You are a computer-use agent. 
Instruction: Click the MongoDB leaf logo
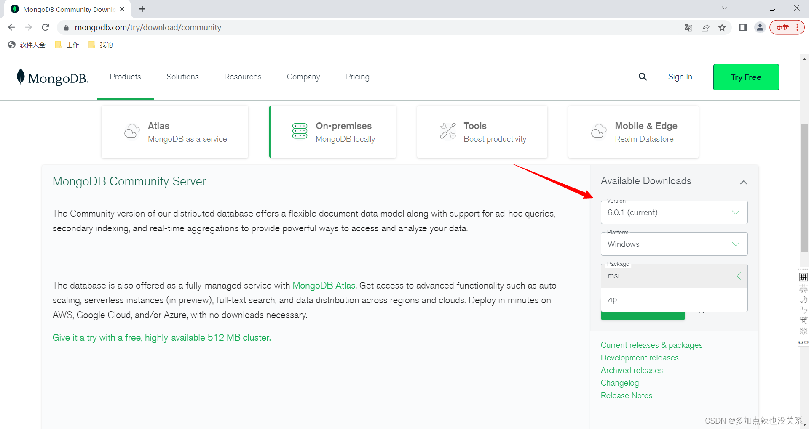click(x=21, y=77)
